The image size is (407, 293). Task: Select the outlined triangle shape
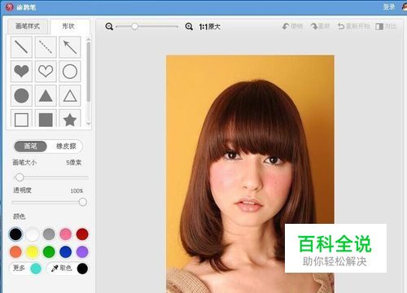tap(70, 95)
